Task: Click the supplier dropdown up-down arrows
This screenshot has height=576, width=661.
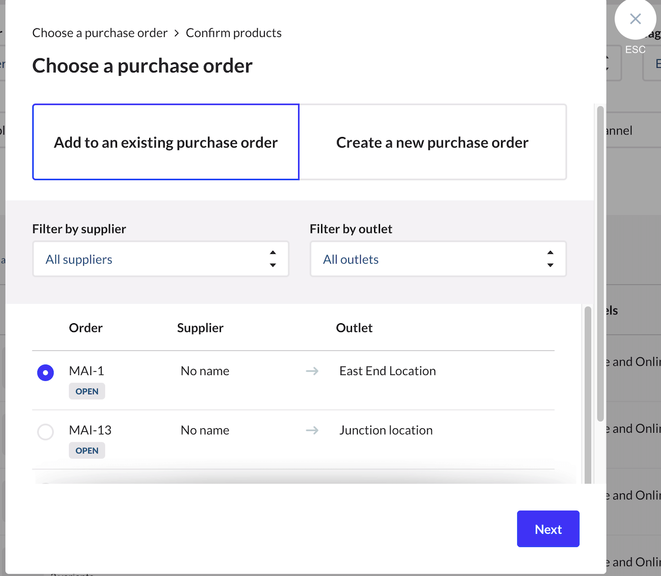Action: (273, 259)
